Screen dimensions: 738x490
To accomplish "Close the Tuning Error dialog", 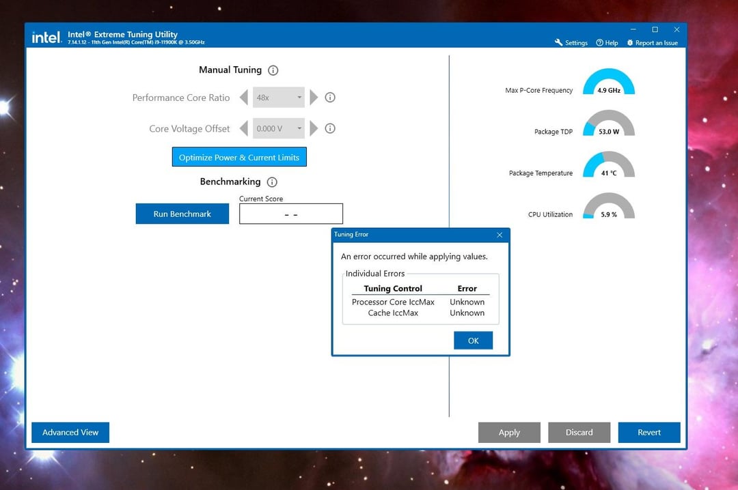I will (x=500, y=235).
